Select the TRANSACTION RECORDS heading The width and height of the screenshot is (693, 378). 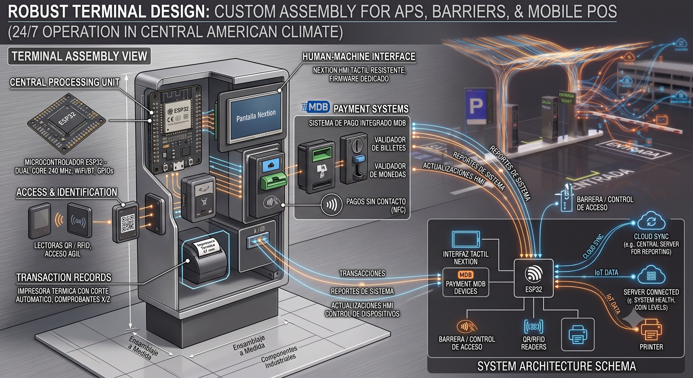[63, 277]
